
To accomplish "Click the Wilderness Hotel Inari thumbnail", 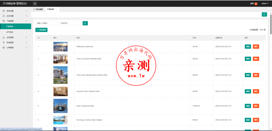I will pos(61,47).
